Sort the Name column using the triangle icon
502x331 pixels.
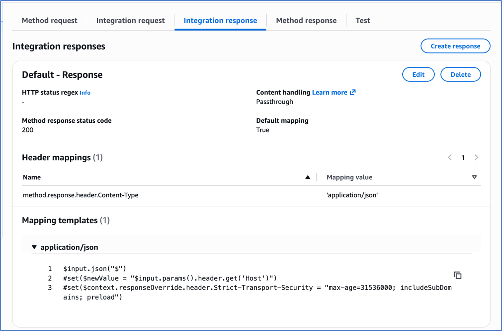pos(308,177)
